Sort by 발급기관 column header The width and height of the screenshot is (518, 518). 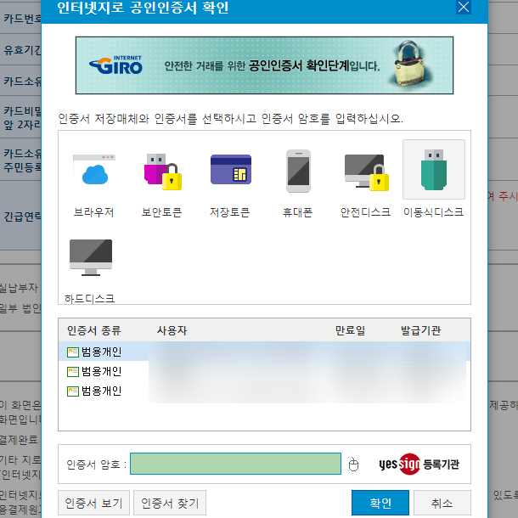coord(420,330)
